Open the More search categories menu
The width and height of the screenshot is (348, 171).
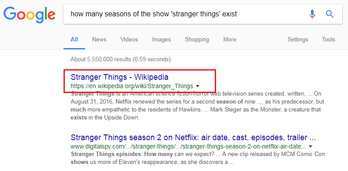point(230,40)
